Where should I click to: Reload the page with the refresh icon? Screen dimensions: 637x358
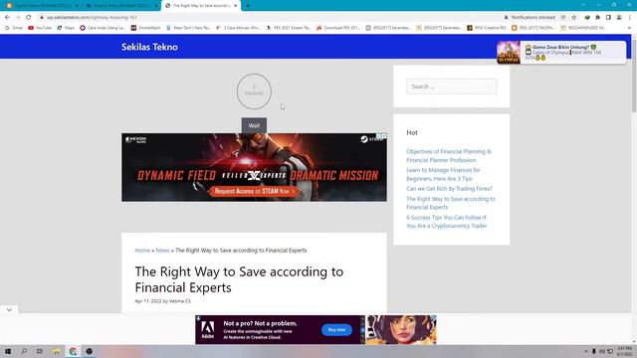coord(29,18)
